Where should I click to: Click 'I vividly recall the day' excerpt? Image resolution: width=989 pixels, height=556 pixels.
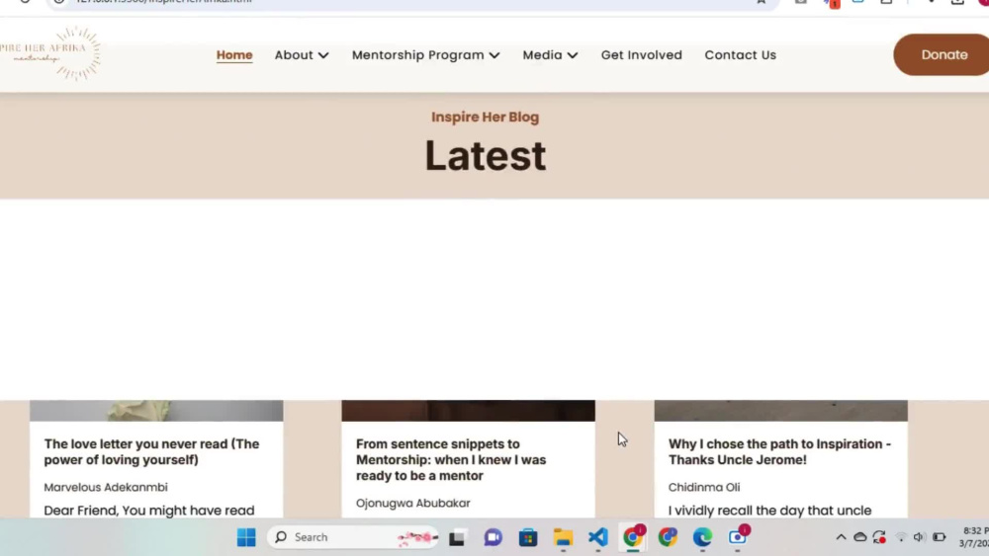tap(769, 510)
